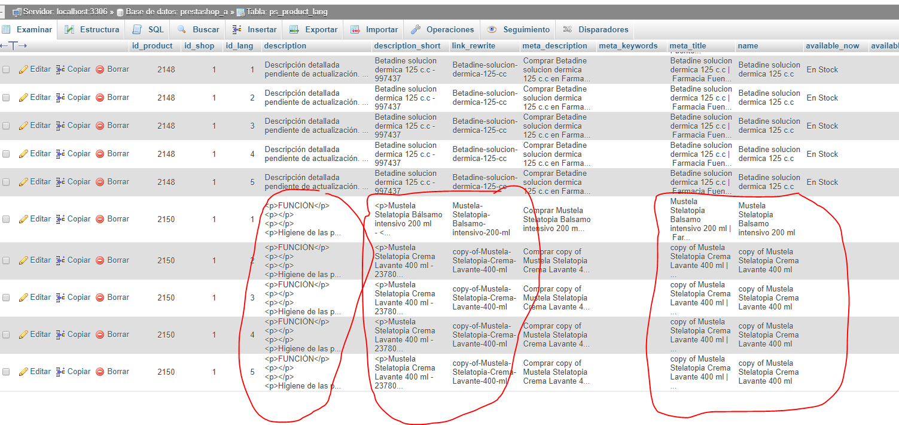The width and height of the screenshot is (899, 425).
Task: Sort by id_product column header
Action: coord(152,45)
